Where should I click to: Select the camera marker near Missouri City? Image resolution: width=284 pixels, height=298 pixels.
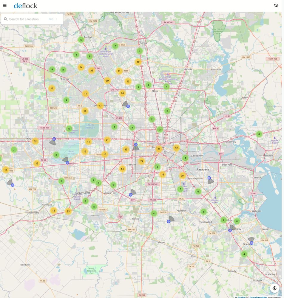130,195
